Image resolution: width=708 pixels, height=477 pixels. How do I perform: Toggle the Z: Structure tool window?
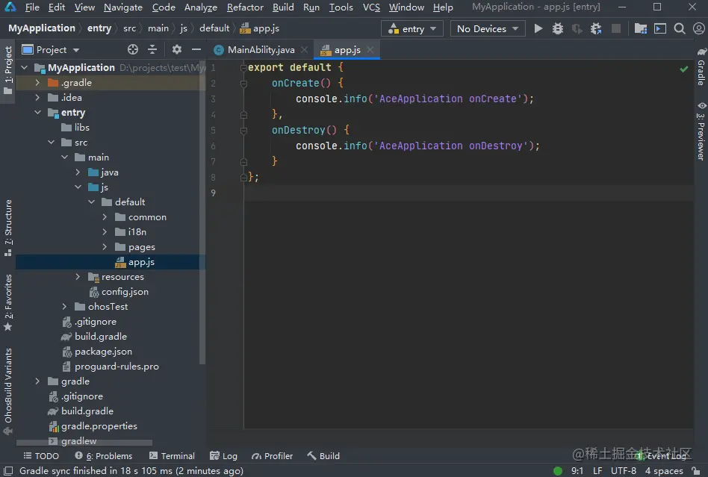pyautogui.click(x=8, y=228)
